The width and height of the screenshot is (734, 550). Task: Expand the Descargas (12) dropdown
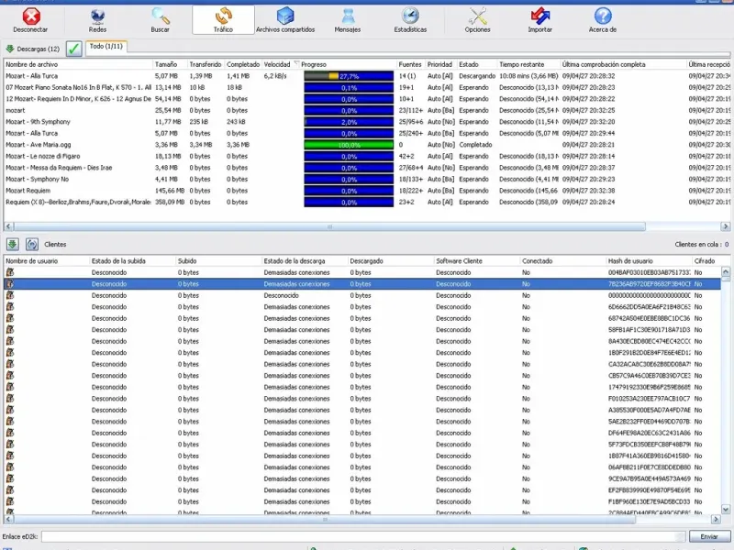[33, 49]
